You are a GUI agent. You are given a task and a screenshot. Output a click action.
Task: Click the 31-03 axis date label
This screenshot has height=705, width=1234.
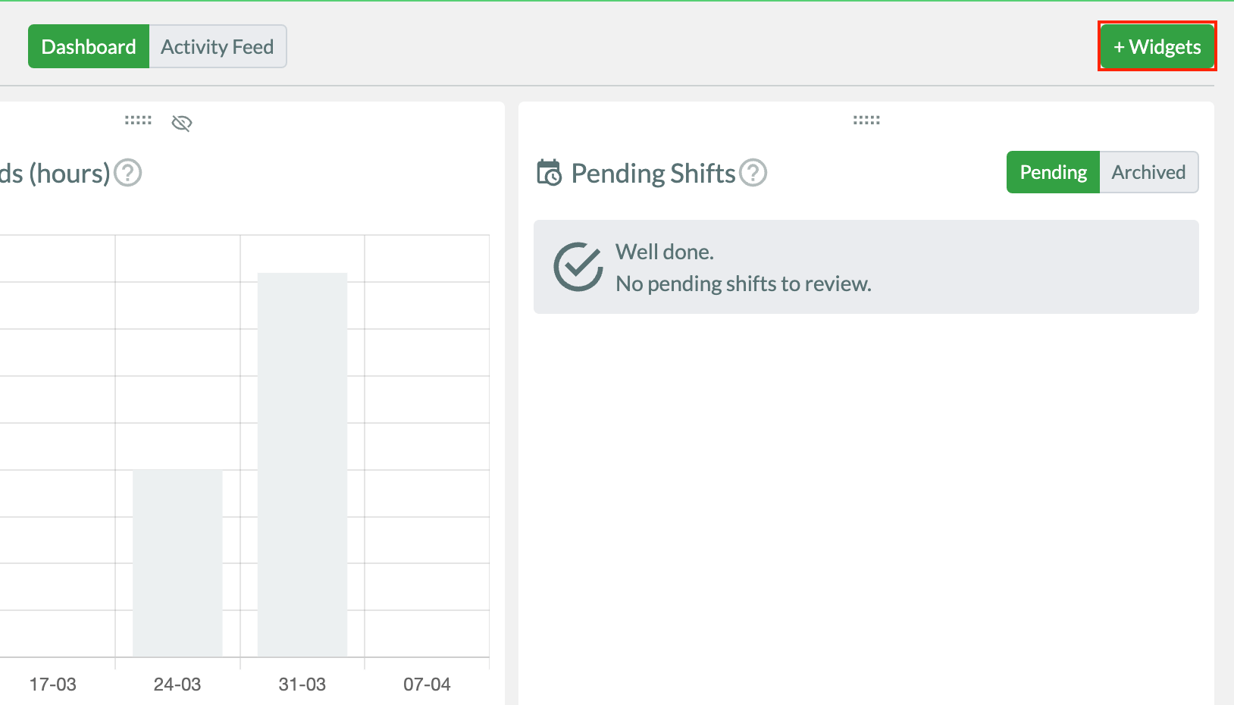click(x=302, y=685)
